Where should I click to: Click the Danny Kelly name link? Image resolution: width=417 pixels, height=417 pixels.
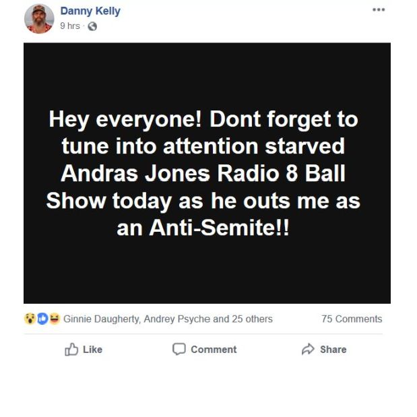pyautogui.click(x=90, y=11)
